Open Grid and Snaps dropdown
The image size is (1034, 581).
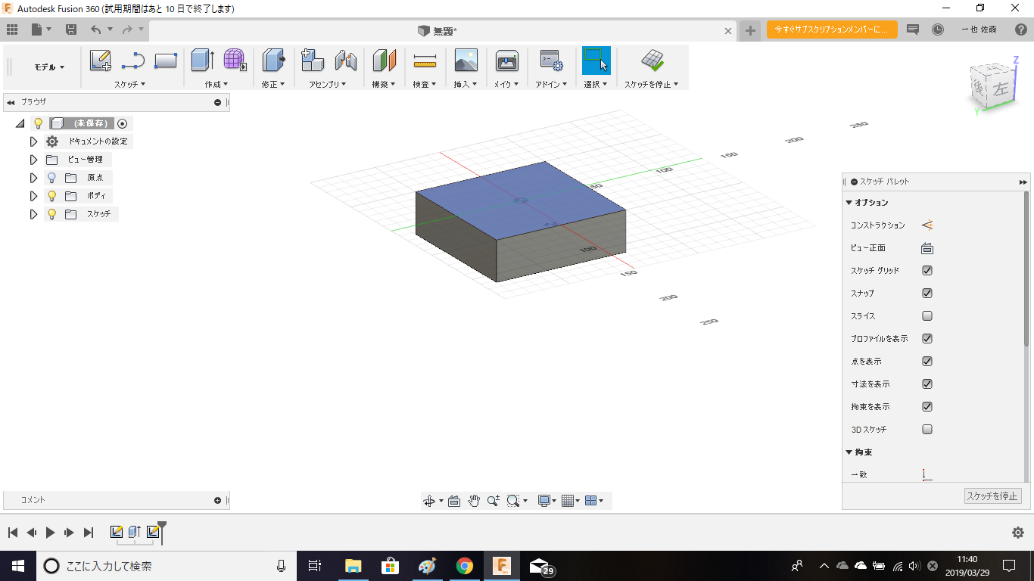570,501
